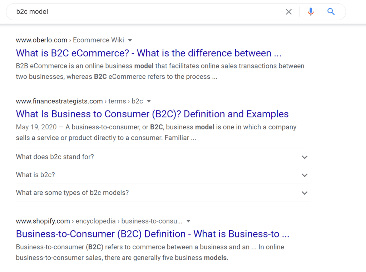Expand the 'What is b2c?' question
Image resolution: width=366 pixels, height=272 pixels.
tap(163, 175)
